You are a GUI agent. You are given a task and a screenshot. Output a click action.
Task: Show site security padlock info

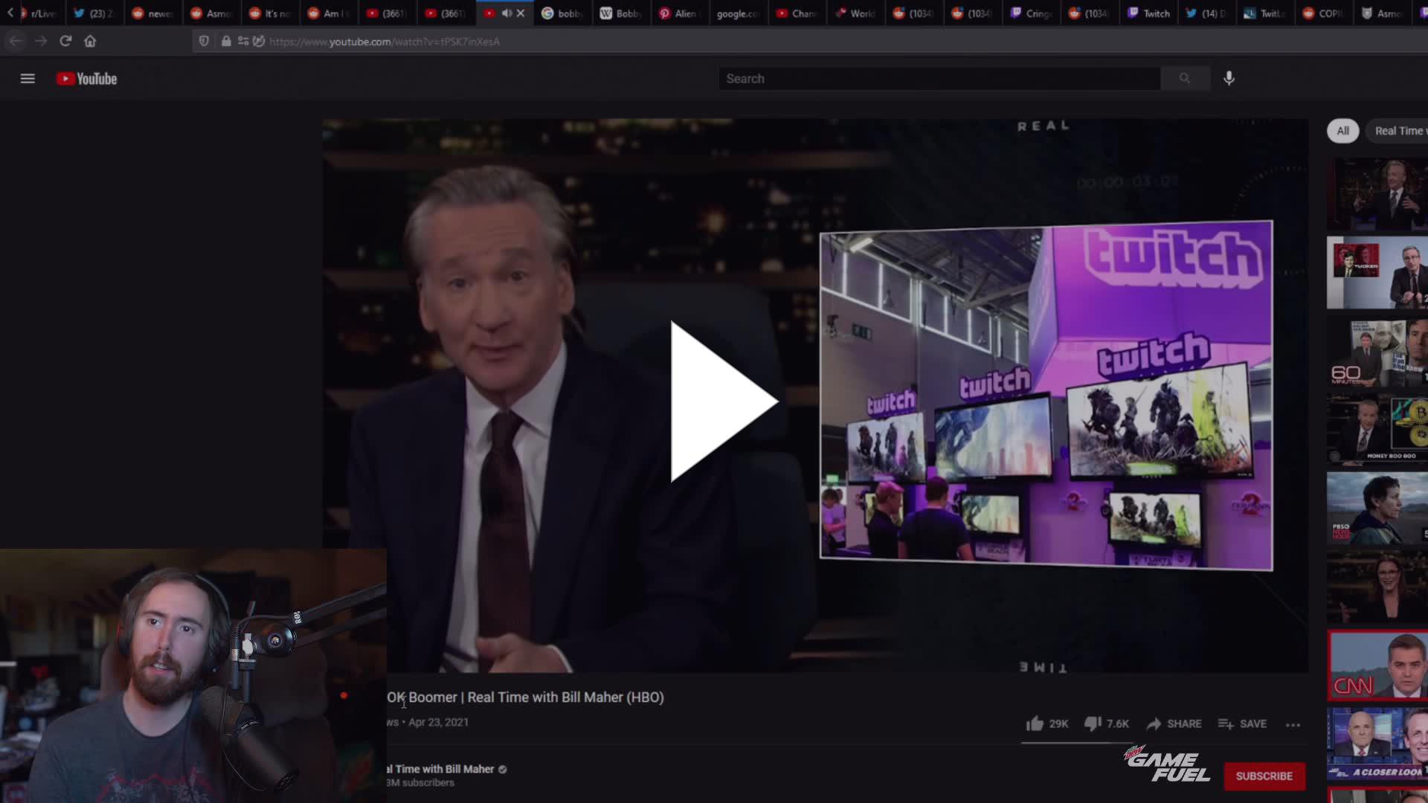point(226,41)
